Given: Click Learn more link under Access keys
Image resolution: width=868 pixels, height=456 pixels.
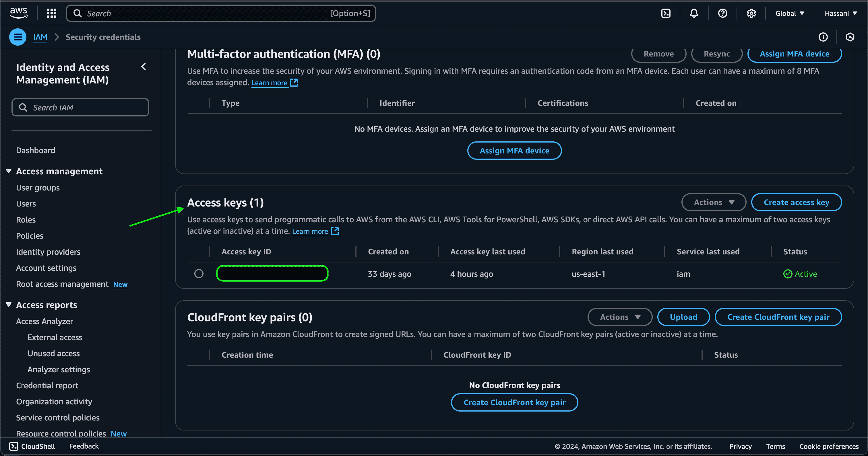Looking at the screenshot, I should [x=310, y=231].
